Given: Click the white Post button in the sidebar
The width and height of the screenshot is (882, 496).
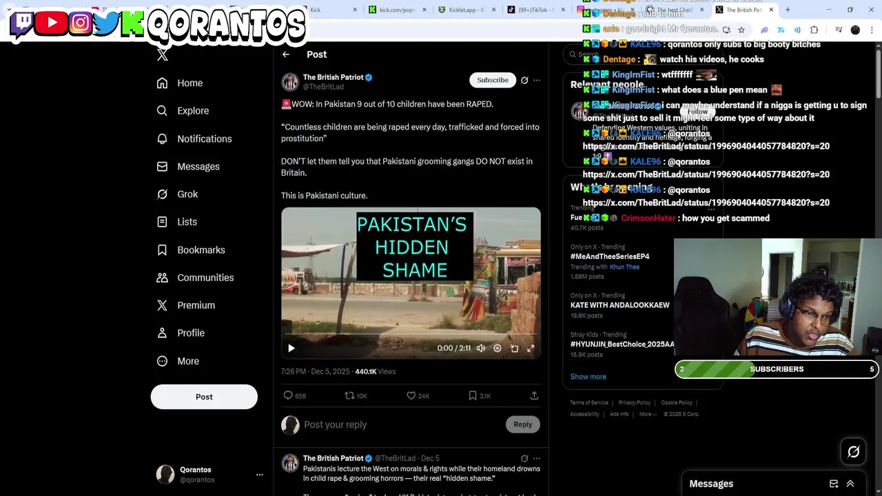Looking at the screenshot, I should pyautogui.click(x=204, y=397).
